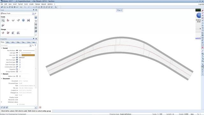Click the diamond icon in the top toolbar
This screenshot has width=204, height=115.
(15, 7)
